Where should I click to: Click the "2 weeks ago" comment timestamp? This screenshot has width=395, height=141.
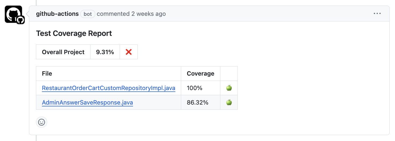pos(148,14)
